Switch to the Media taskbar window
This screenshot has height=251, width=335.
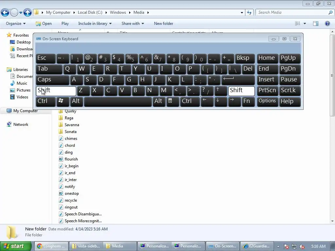120,246
